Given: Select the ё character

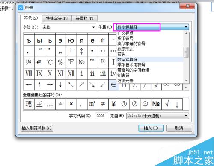Looking at the screenshot, I should pos(92,41).
